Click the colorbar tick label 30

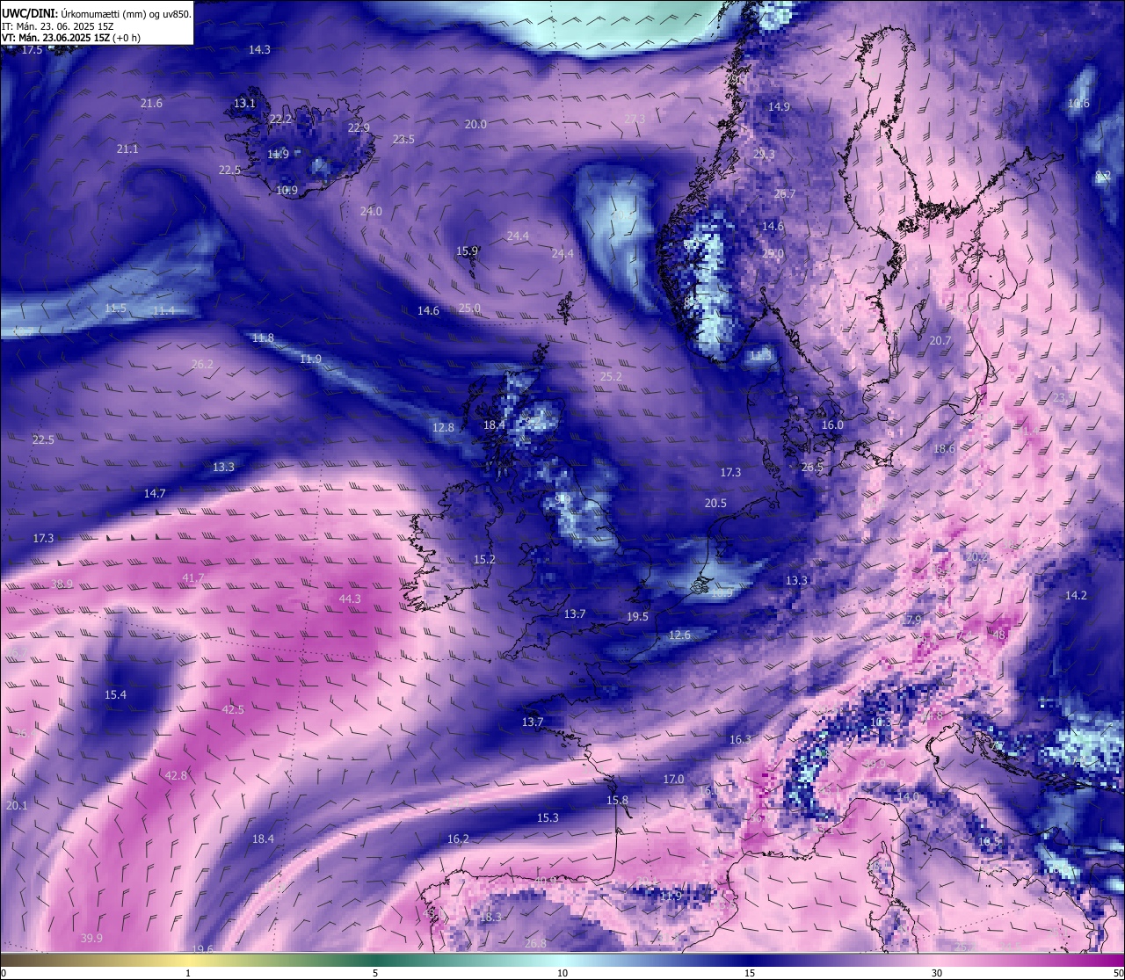[x=937, y=972]
